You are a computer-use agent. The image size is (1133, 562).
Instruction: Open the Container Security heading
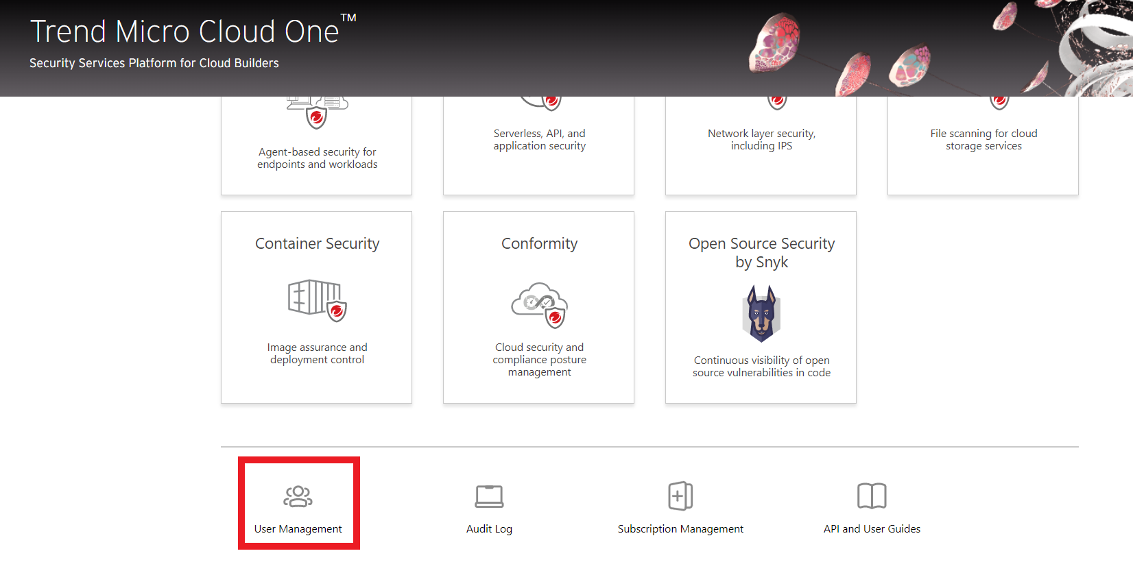[x=317, y=244]
